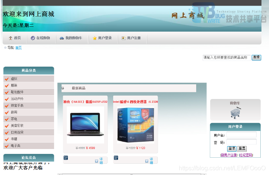Click the checkmark icon beside 珠宝手表
269x175 pixels.
click(7, 106)
